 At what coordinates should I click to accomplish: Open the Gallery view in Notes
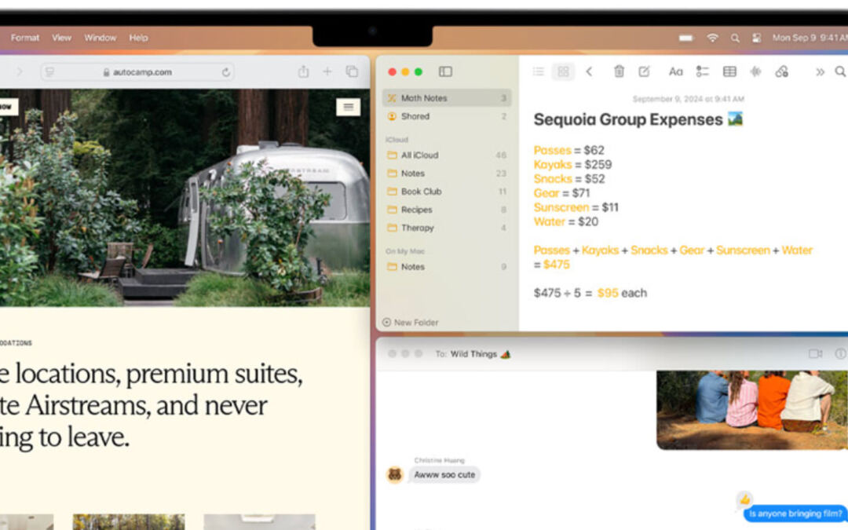tap(562, 71)
